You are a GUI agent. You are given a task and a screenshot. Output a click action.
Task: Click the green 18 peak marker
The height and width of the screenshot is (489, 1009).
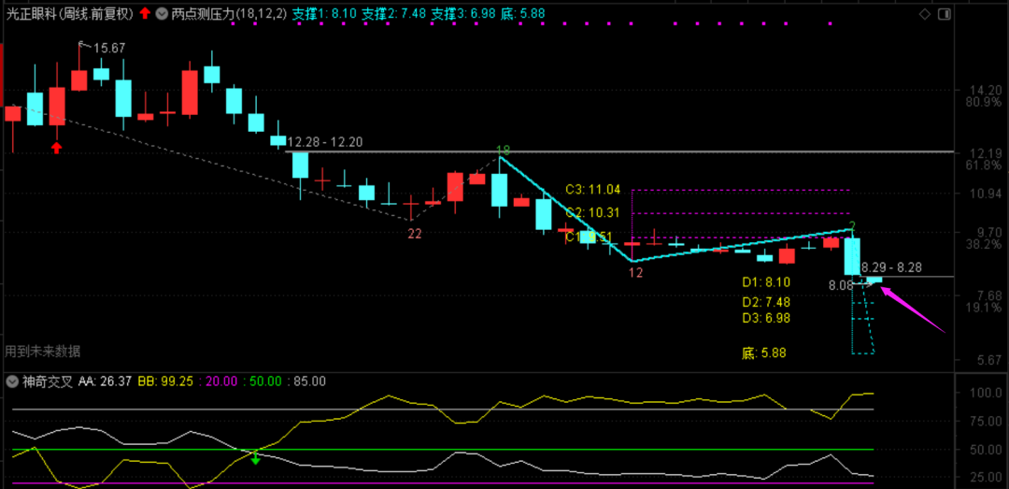[504, 151]
